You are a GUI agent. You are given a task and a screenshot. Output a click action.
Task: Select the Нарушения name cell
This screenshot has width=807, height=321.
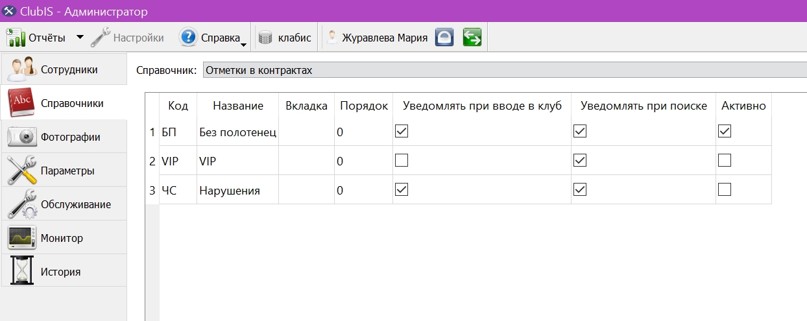[x=238, y=190]
